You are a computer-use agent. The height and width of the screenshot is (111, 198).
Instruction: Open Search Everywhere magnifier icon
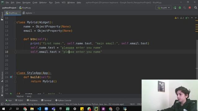[196, 8]
